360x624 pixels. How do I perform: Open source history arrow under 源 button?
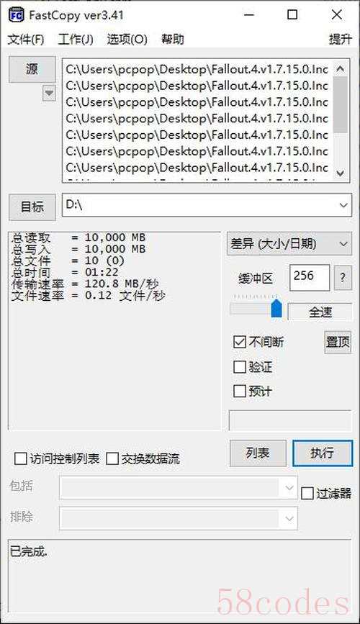pos(49,94)
